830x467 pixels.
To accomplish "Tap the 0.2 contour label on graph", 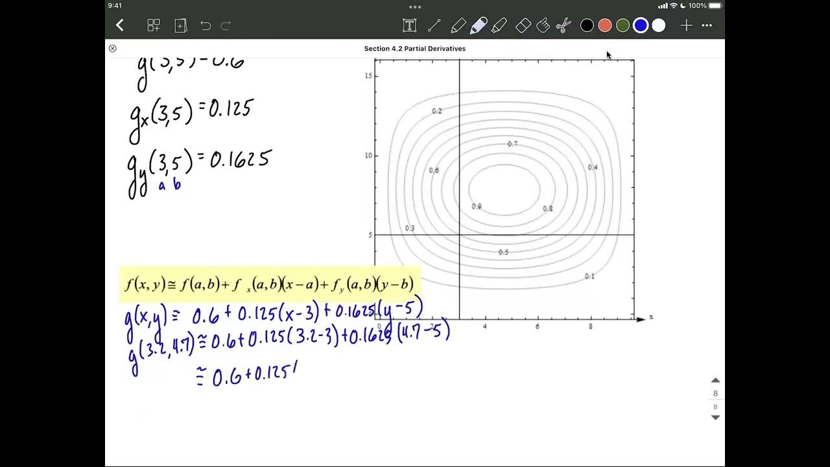I will (x=437, y=111).
